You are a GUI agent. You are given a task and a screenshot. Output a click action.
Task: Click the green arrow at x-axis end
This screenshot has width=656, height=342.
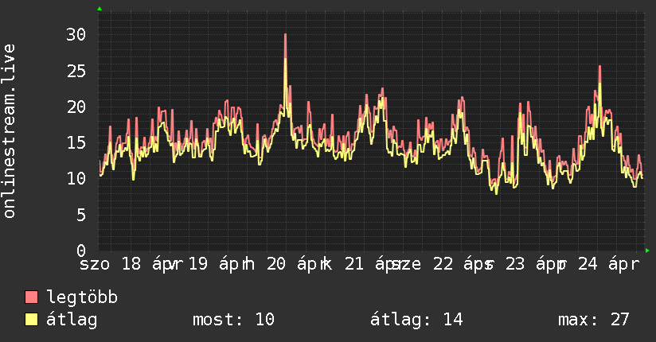coord(647,251)
